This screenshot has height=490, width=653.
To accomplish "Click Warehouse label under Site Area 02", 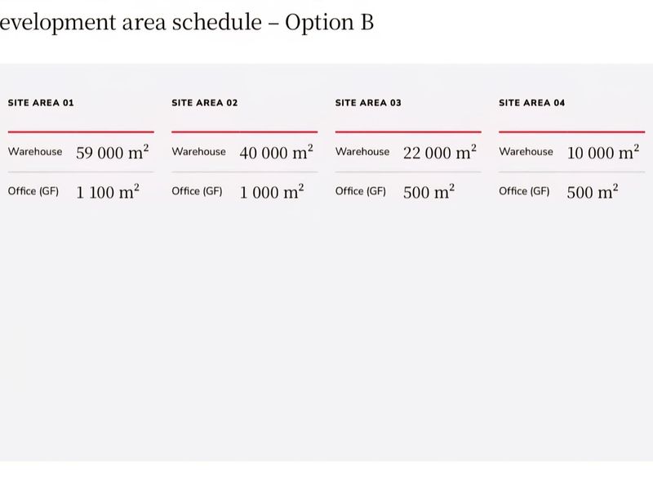I will coord(198,152).
